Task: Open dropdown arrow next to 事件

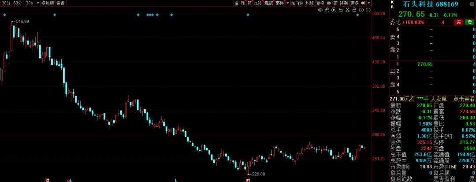Action: tap(287, 3)
